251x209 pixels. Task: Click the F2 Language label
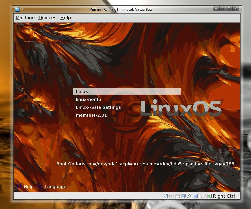point(52,187)
